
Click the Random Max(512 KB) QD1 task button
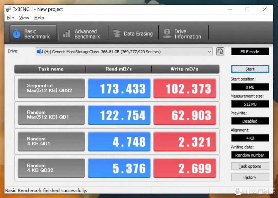(x=51, y=115)
